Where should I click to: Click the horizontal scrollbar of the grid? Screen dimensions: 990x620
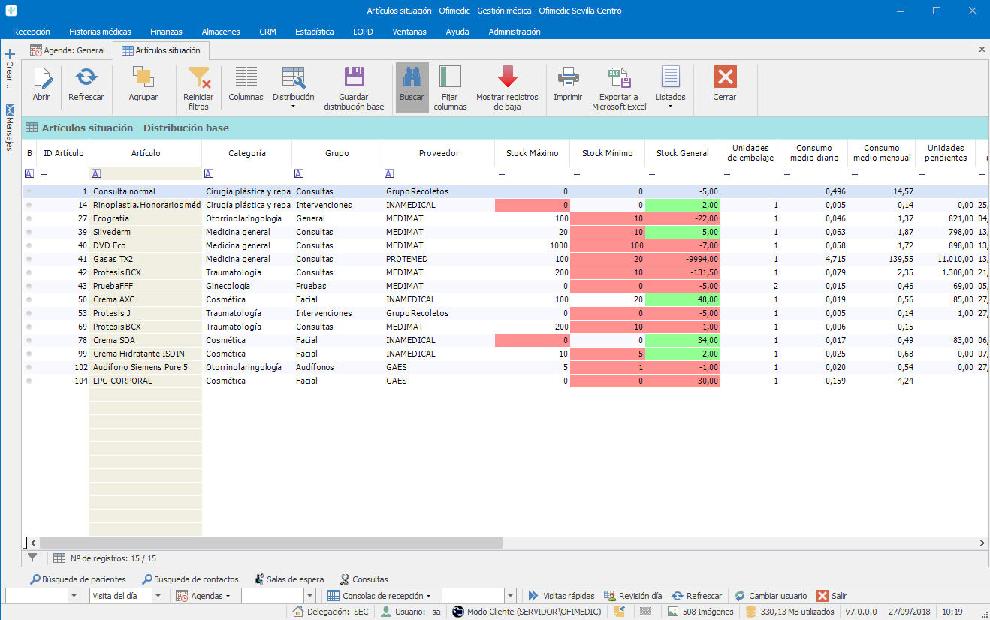tap(270, 543)
